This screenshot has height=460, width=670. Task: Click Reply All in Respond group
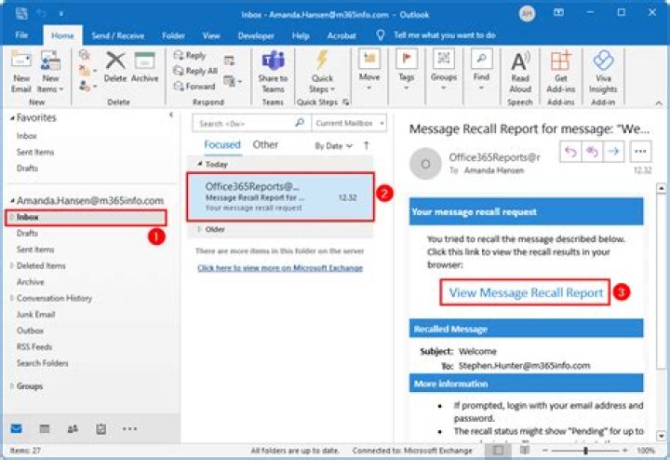tap(194, 71)
